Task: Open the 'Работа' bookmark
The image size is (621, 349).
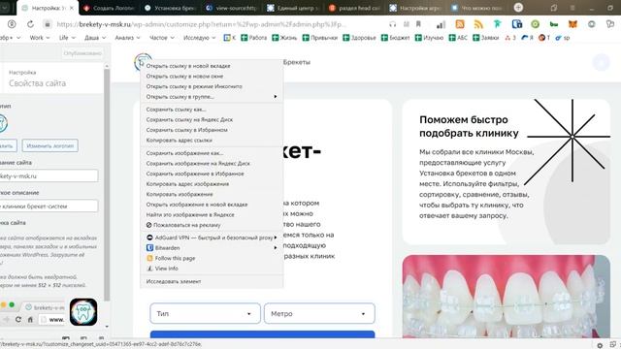Action: [x=253, y=38]
